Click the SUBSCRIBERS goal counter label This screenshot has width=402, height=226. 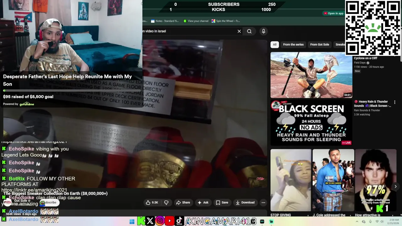(224, 4)
